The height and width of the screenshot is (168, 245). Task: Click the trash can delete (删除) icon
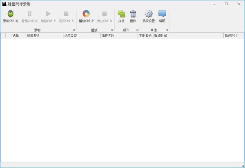(133, 14)
